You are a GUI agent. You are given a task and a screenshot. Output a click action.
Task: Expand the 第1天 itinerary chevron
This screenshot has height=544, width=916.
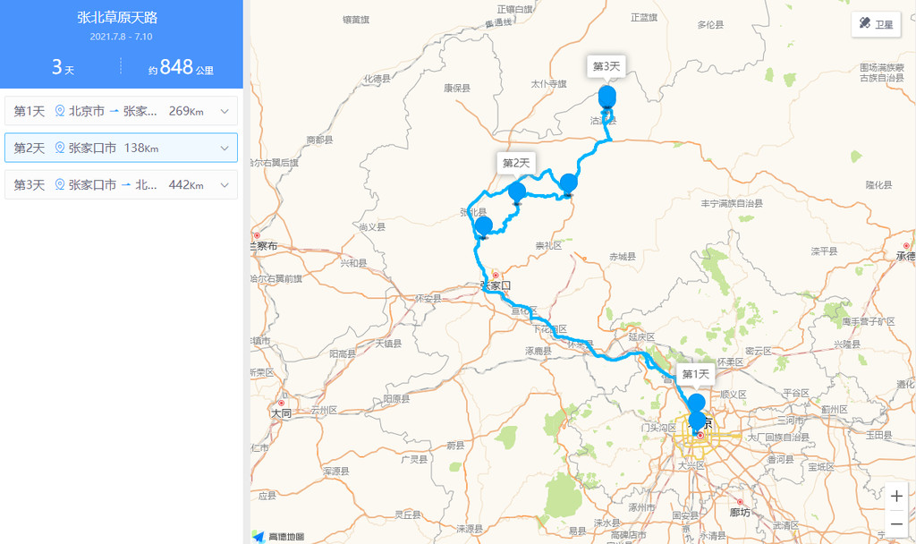pos(225,111)
